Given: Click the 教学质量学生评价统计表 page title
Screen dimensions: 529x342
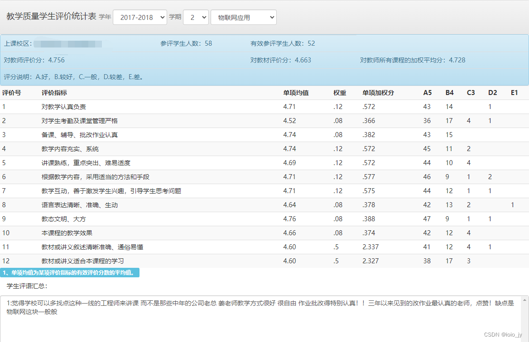Looking at the screenshot, I should tap(52, 16).
